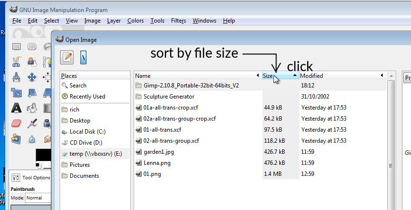Screen dimensions: 411x210
Task: Open the Edit menu
Action: [x=33, y=21]
